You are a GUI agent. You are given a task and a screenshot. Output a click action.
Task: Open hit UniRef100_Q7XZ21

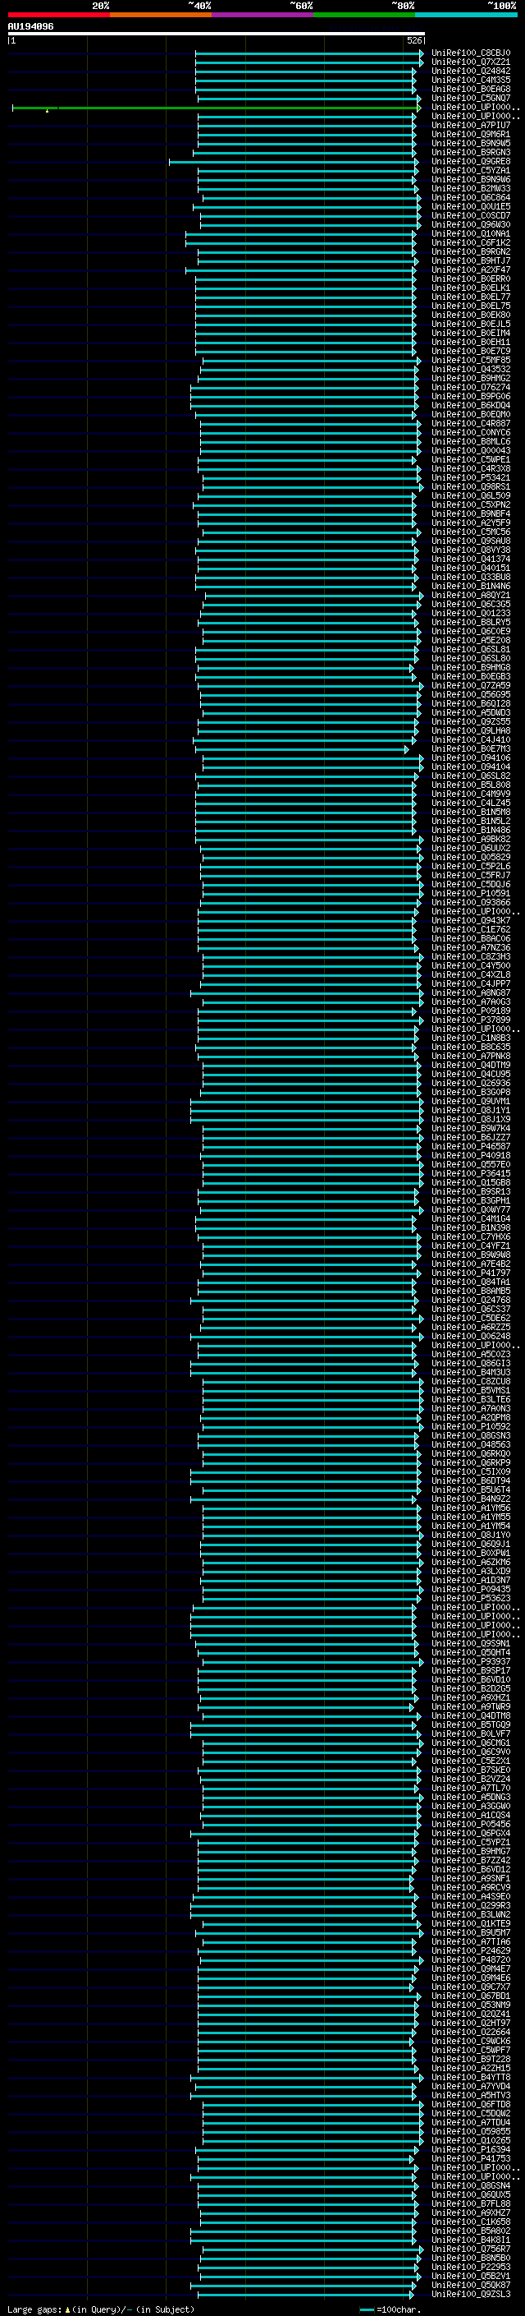click(x=470, y=62)
